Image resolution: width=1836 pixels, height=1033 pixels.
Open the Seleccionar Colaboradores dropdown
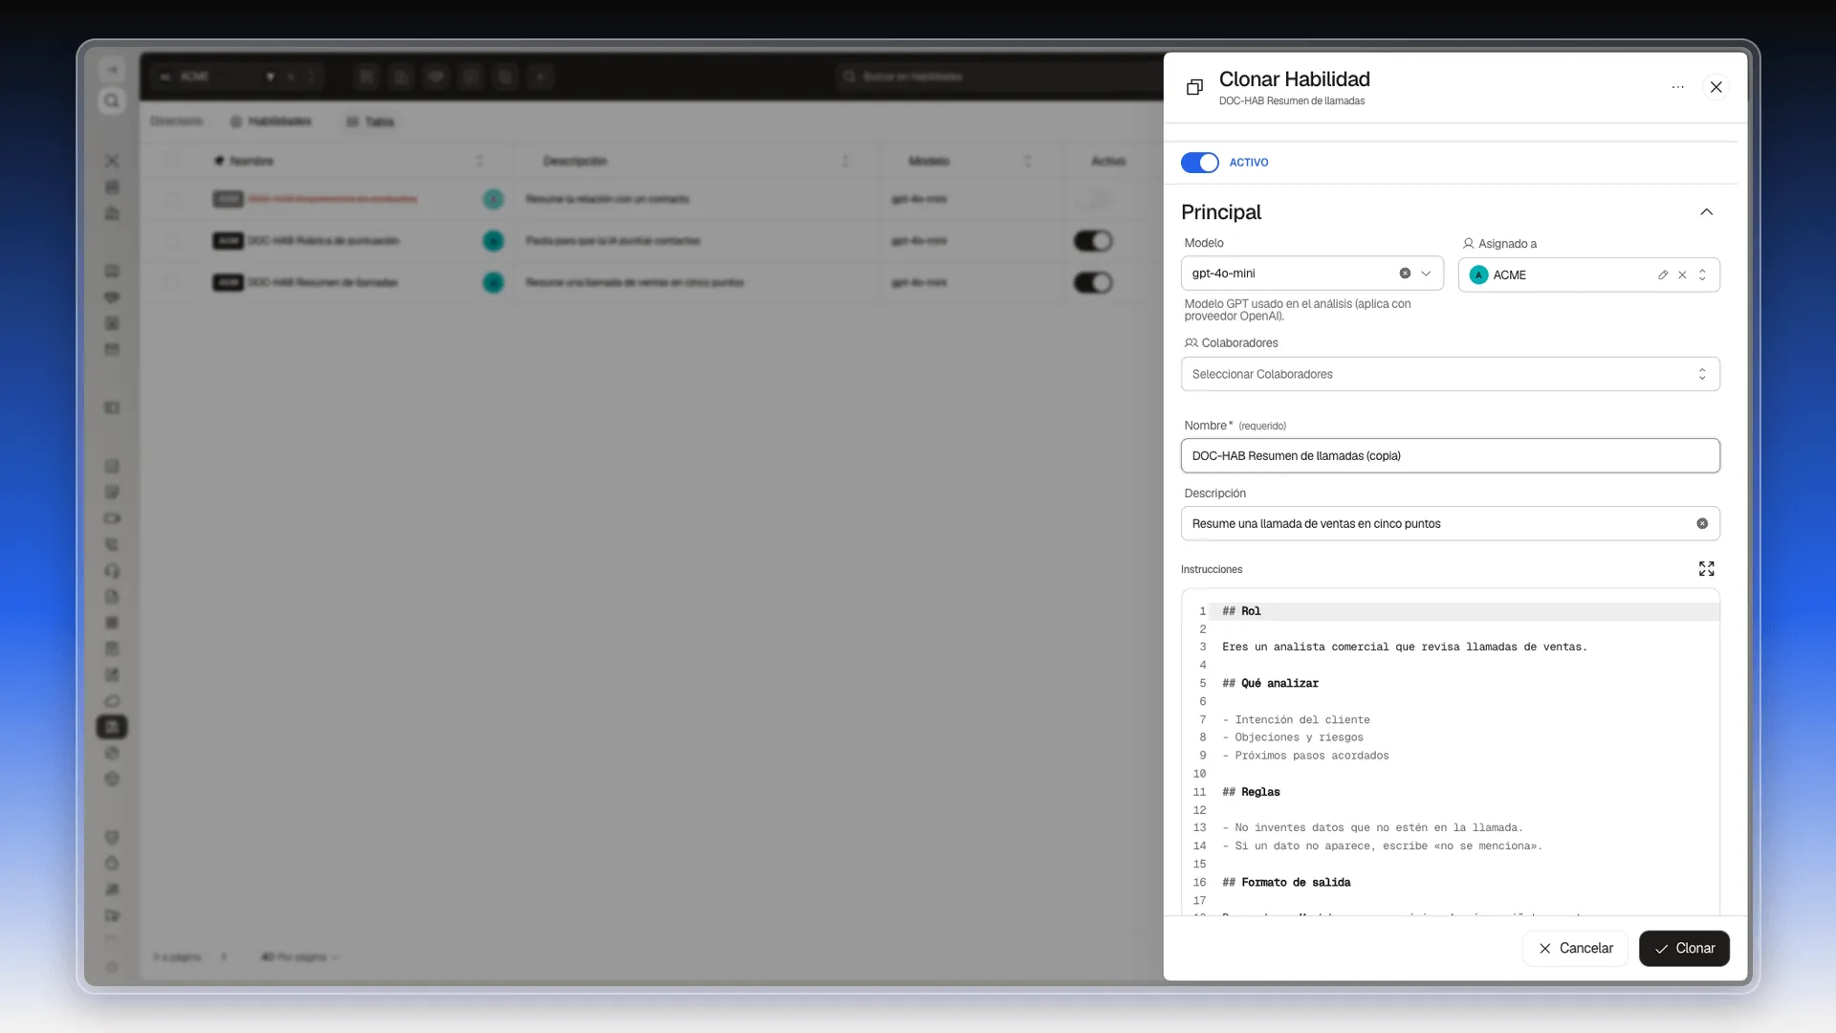tap(1450, 374)
